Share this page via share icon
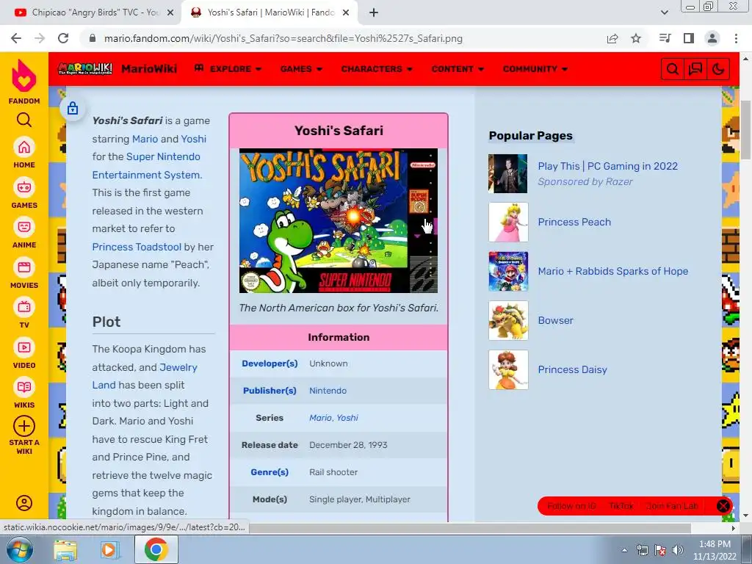752x564 pixels. tap(612, 38)
